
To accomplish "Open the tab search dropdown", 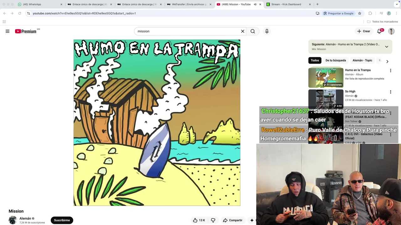I will [397, 4].
